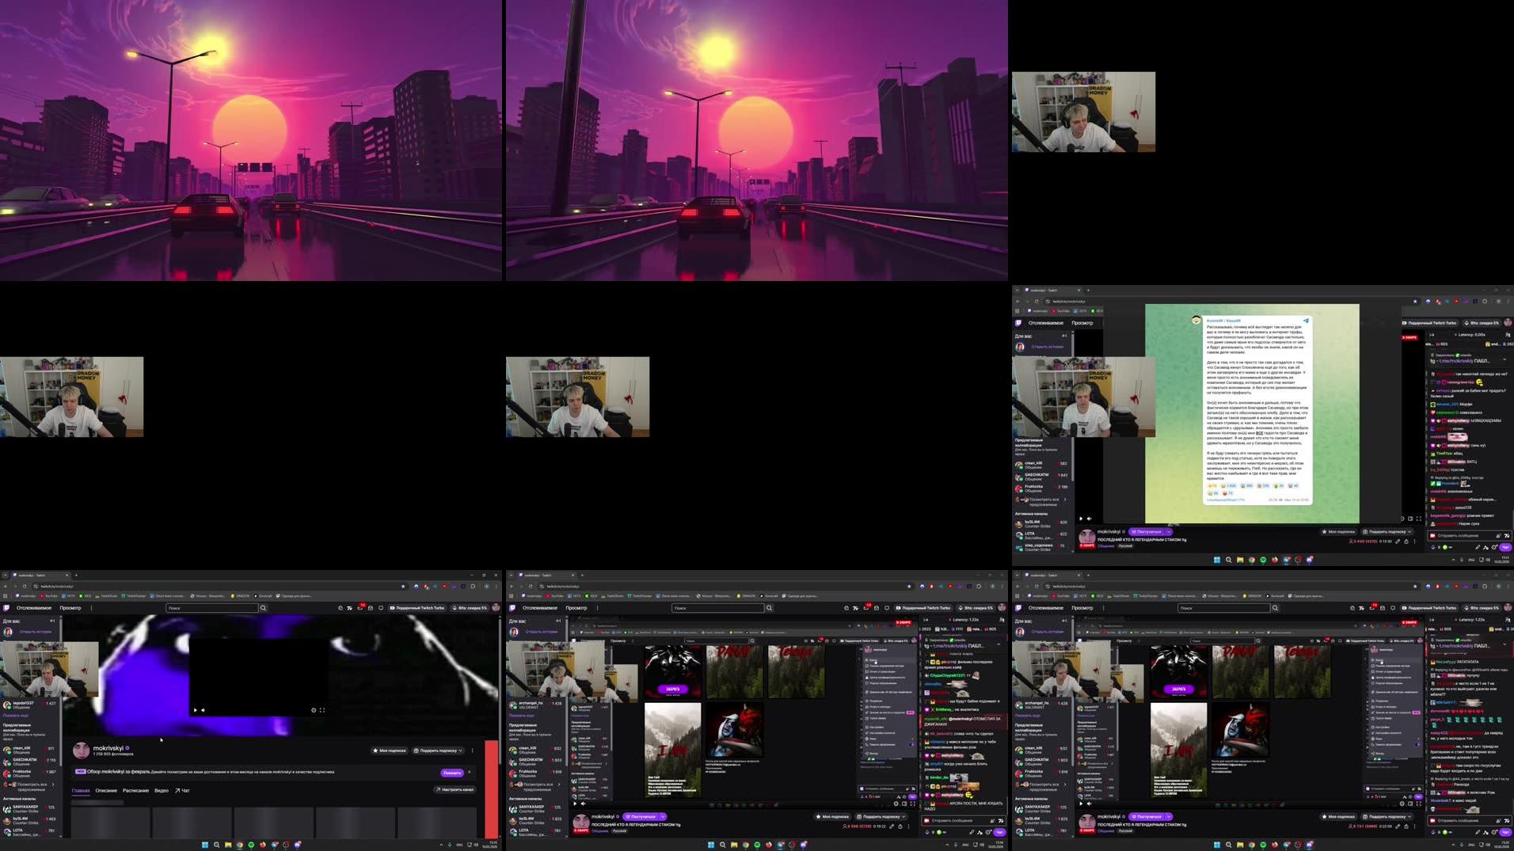Open the 'Просмотр' menu in the top navigation
Screen dimensions: 1514x851
click(x=71, y=608)
